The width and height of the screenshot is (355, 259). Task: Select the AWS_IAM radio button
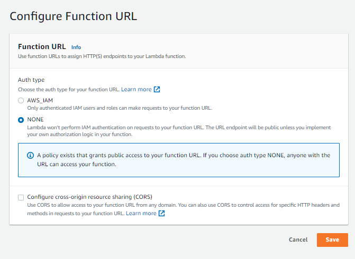coord(21,100)
